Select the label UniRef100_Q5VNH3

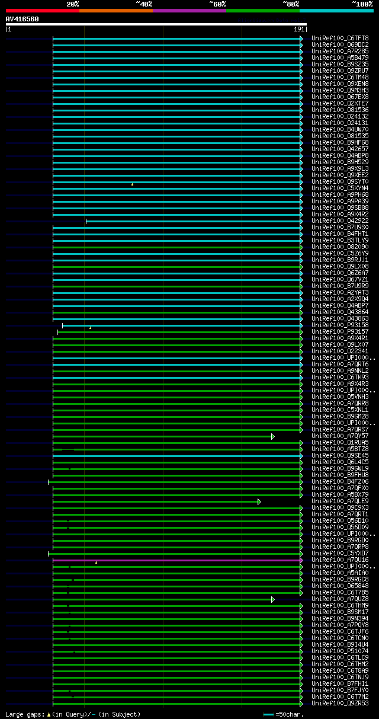(x=340, y=397)
